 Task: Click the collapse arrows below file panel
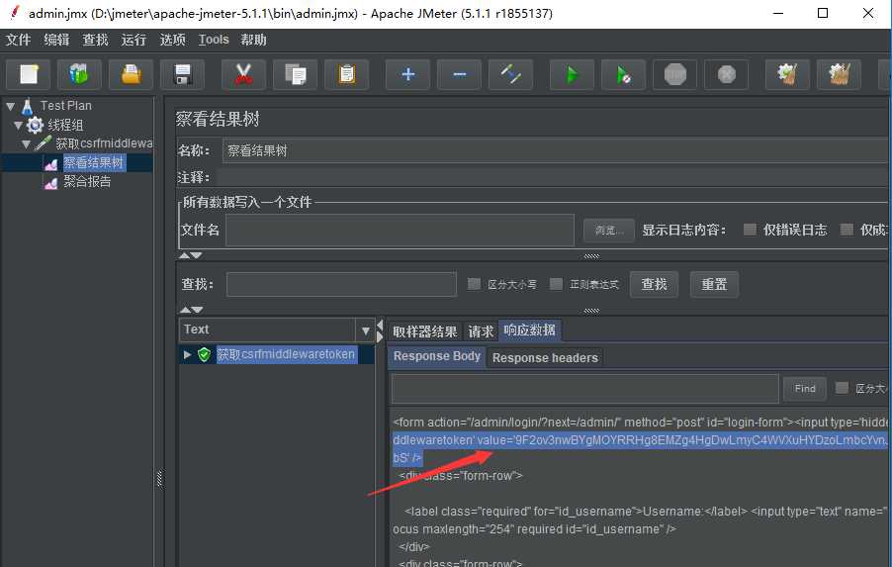191,255
